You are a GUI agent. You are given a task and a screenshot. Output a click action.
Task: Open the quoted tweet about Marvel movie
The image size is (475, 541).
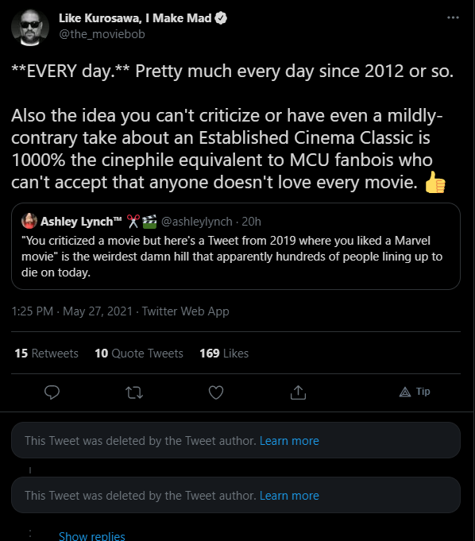236,246
